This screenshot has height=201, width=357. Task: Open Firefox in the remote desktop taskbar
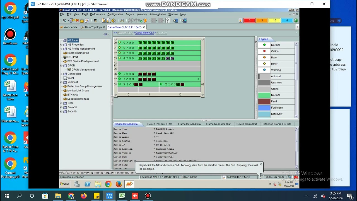tap(119, 184)
